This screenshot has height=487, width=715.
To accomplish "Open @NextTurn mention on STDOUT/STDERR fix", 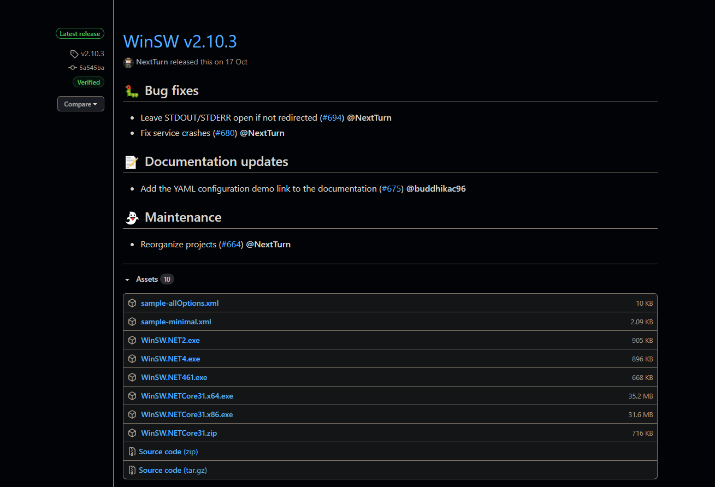I will pyautogui.click(x=369, y=117).
